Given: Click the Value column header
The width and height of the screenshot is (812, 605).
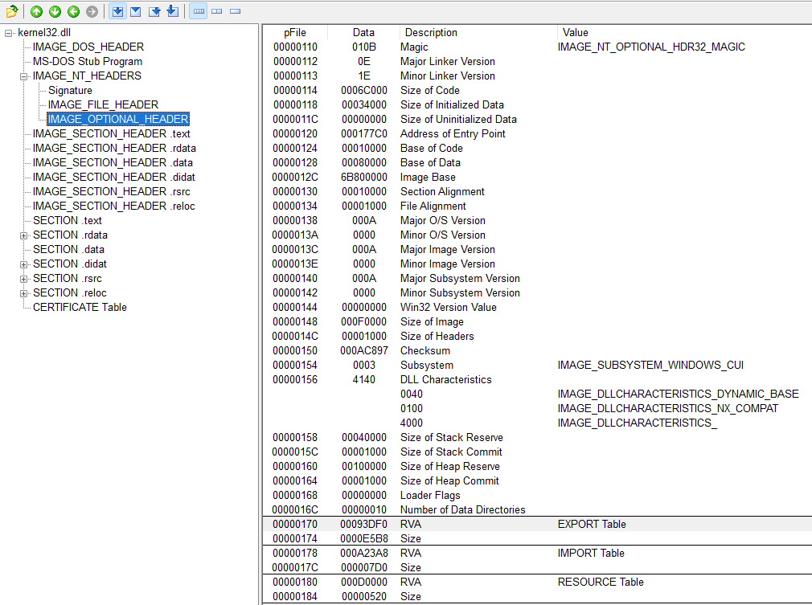Looking at the screenshot, I should point(576,33).
